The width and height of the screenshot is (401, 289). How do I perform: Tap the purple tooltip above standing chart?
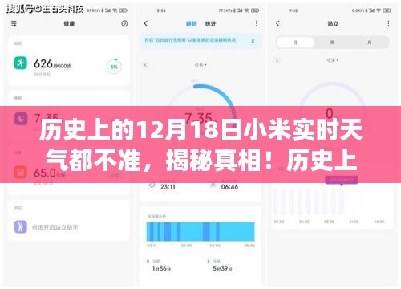(342, 180)
